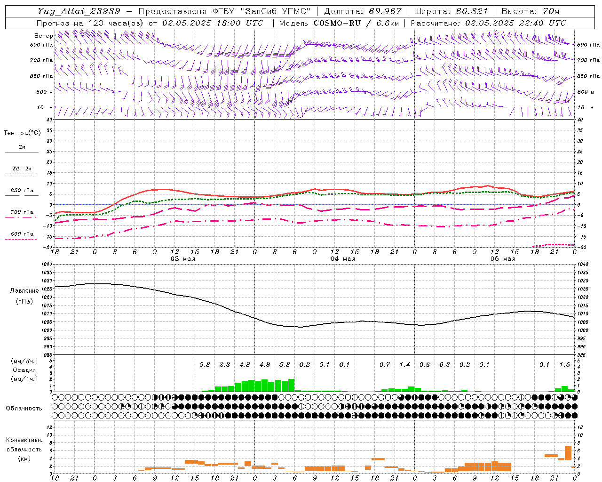Click the Осадки panel label

click(24, 370)
